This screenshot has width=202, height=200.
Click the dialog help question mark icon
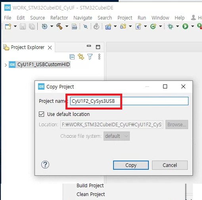[x=45, y=165]
